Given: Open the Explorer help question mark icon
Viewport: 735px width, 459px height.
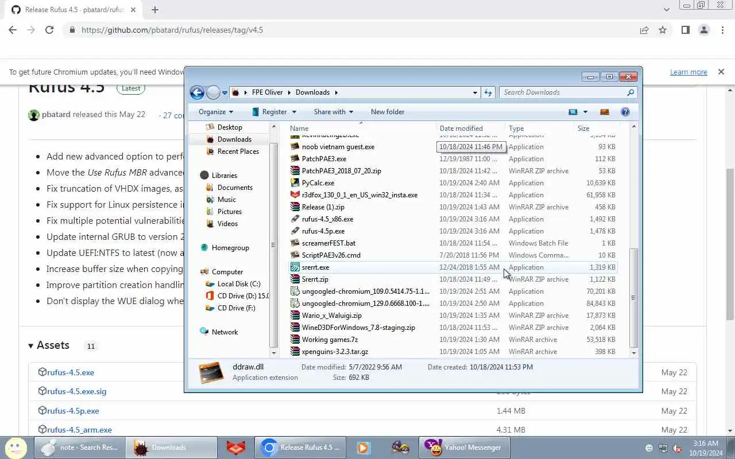Looking at the screenshot, I should 625,112.
